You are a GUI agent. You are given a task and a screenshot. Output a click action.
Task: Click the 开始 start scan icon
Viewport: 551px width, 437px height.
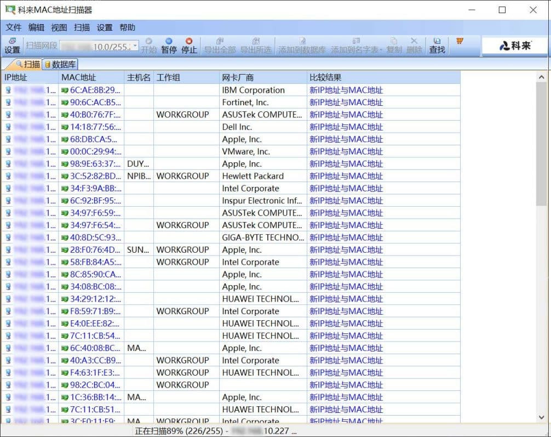click(x=148, y=46)
